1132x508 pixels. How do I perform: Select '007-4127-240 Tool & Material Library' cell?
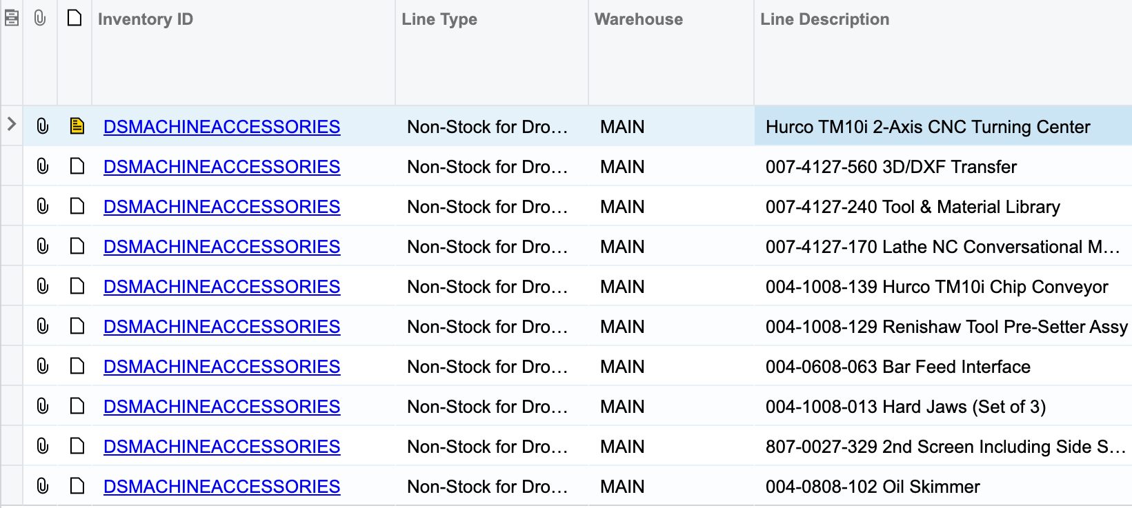click(943, 206)
